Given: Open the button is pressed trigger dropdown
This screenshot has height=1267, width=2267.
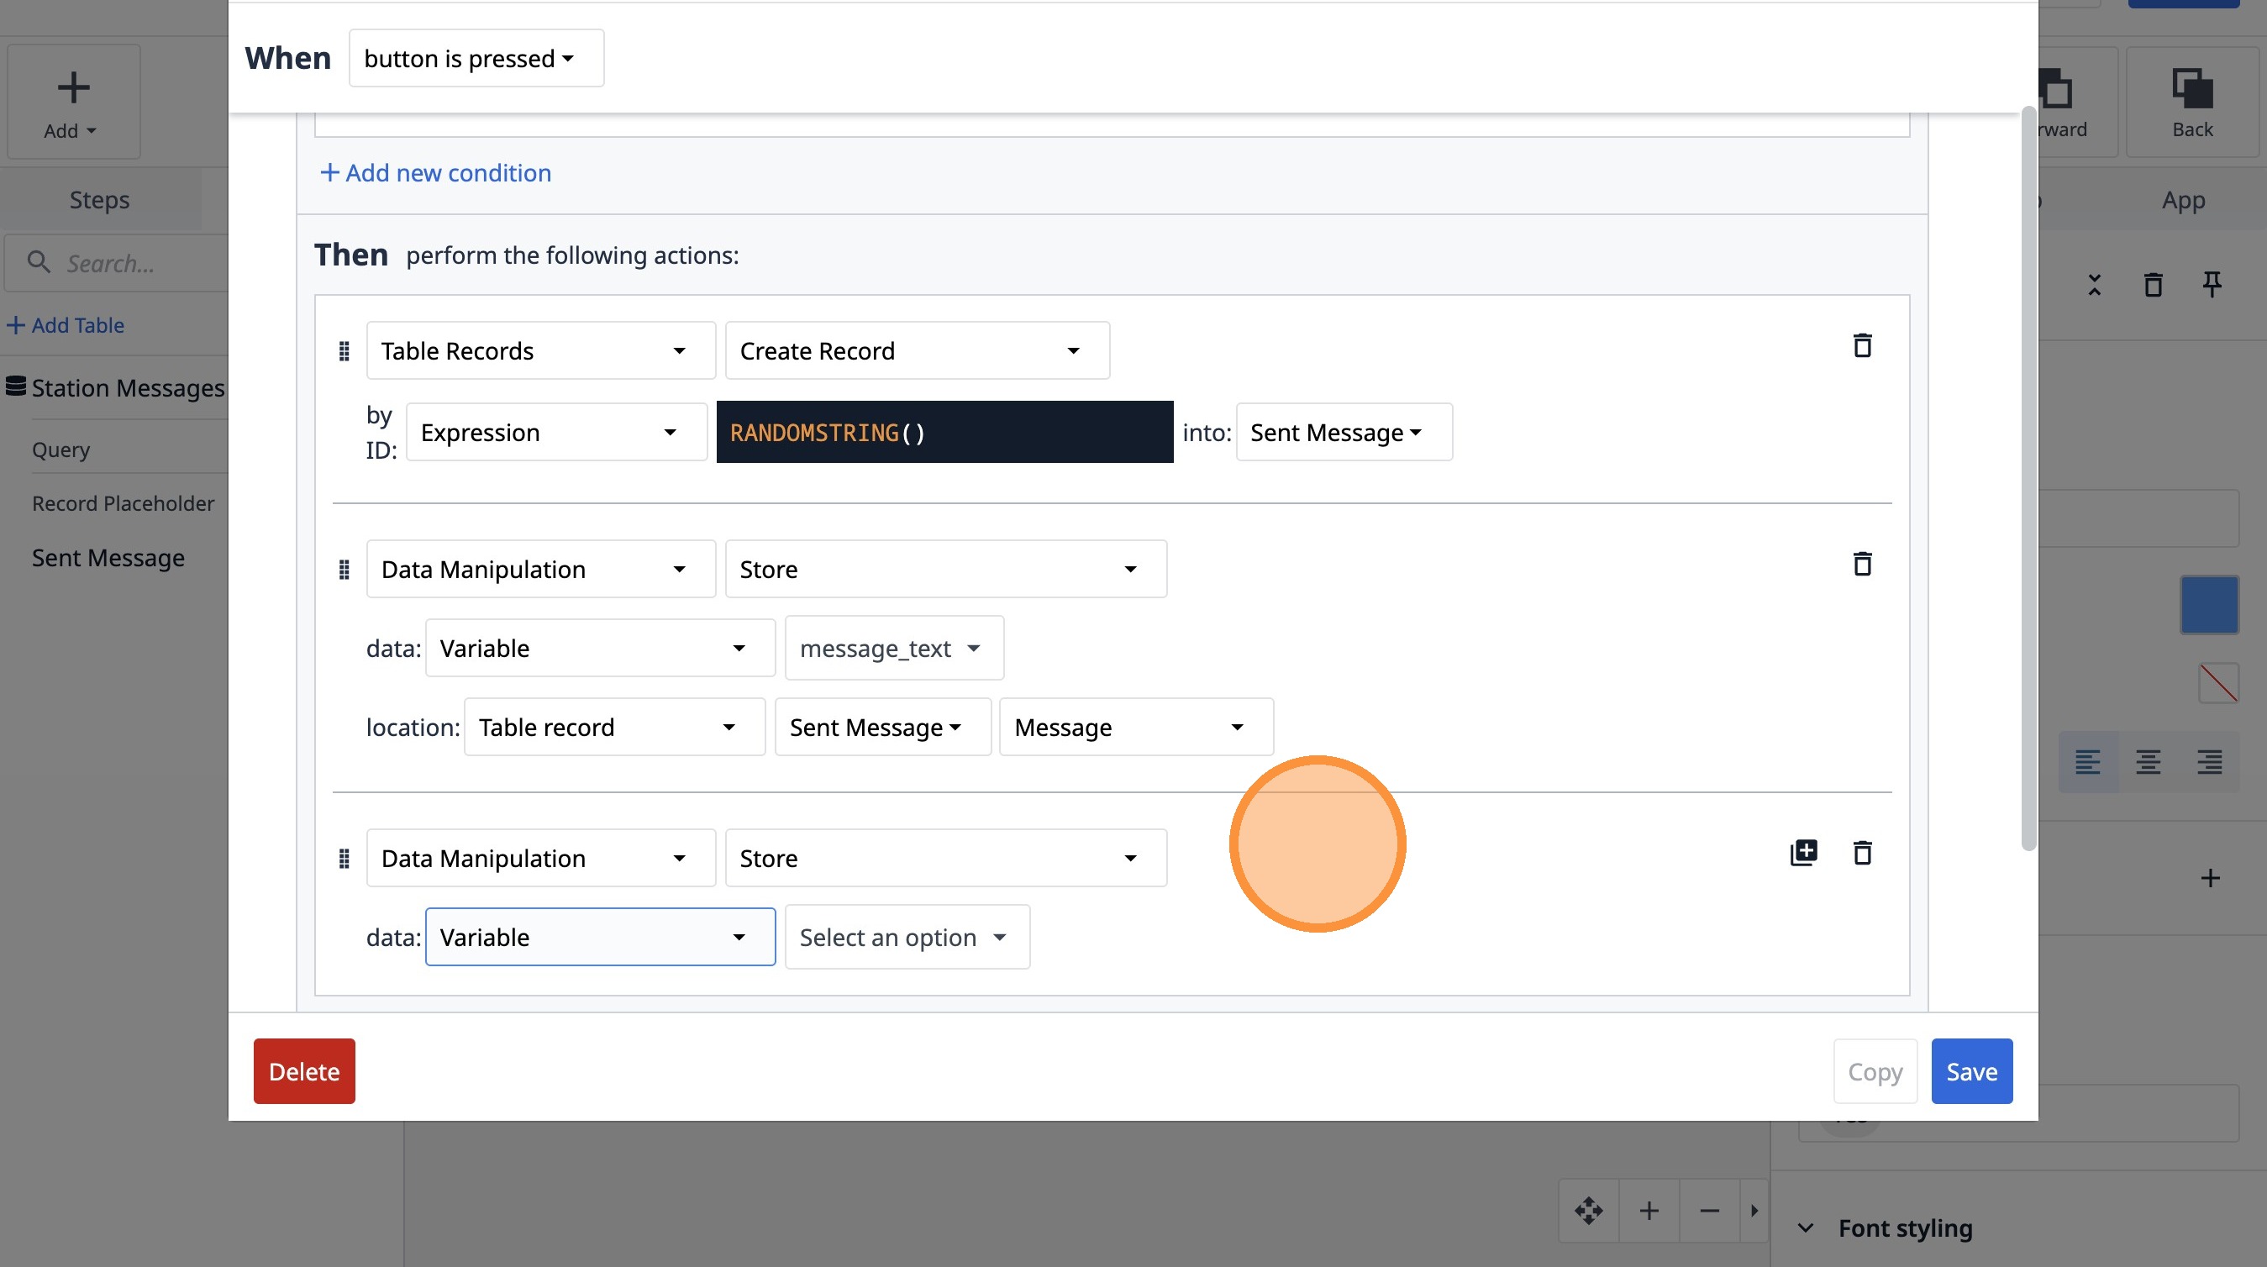Looking at the screenshot, I should (x=476, y=59).
